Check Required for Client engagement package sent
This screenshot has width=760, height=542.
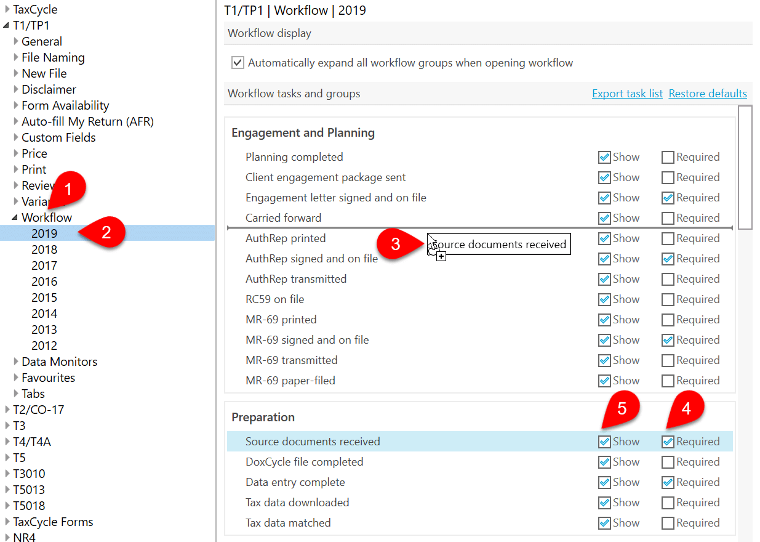tap(668, 177)
